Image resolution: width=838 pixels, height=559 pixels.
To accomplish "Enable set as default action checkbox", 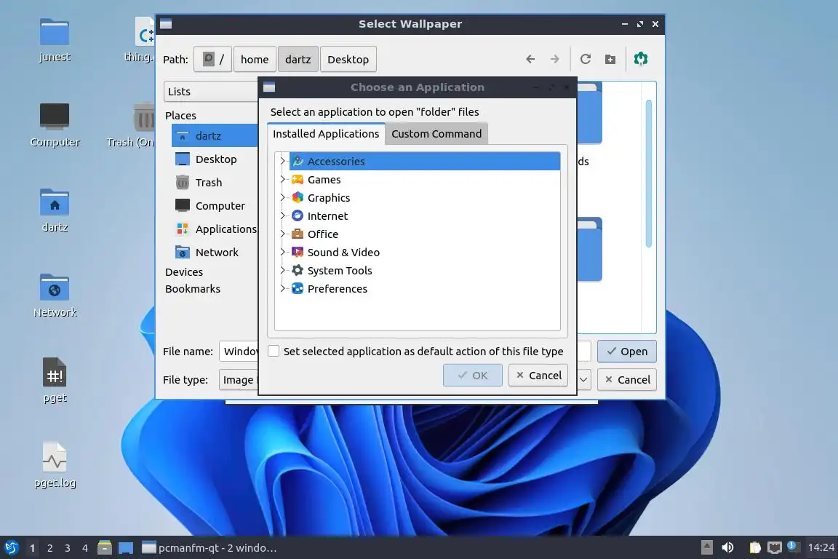I will 273,351.
